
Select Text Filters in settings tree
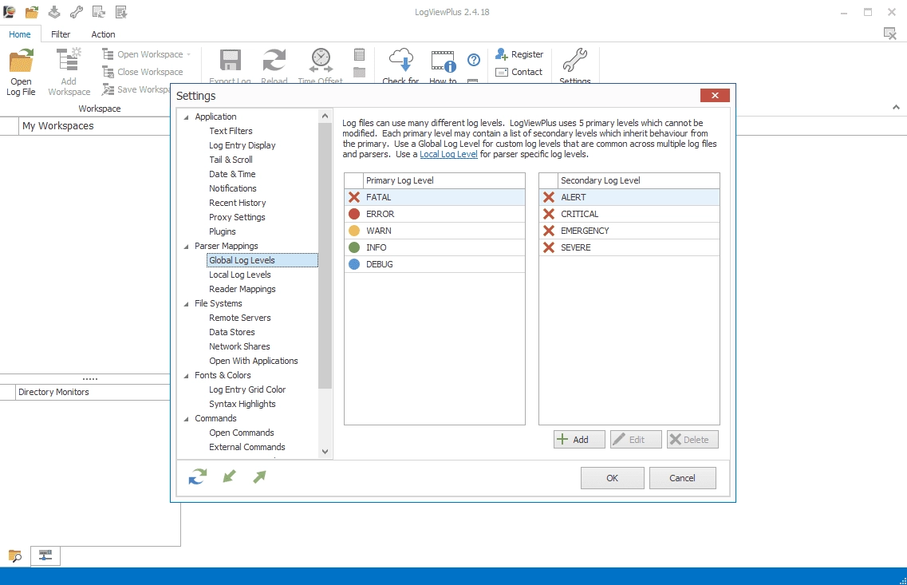[x=231, y=131]
